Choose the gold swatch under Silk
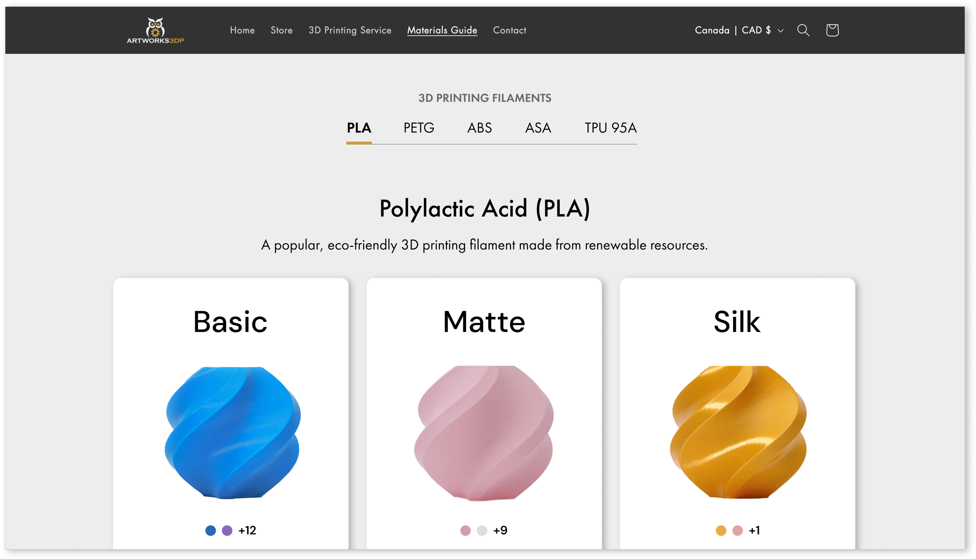This screenshot has height=559, width=976. [721, 531]
